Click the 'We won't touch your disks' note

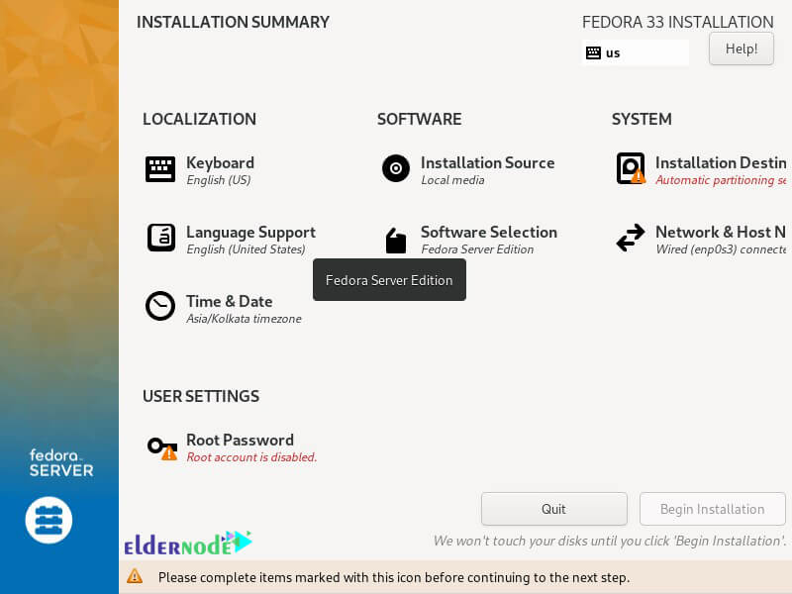pos(610,541)
